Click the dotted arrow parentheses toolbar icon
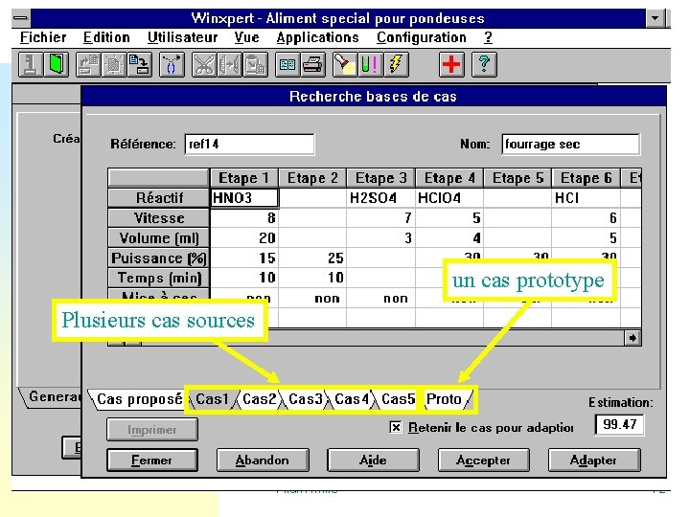This screenshot has height=517, width=690. 172,65
